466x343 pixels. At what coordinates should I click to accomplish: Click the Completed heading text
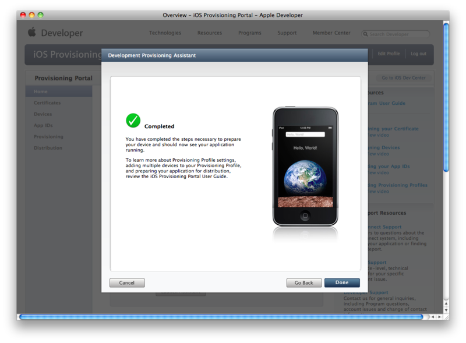pos(159,126)
